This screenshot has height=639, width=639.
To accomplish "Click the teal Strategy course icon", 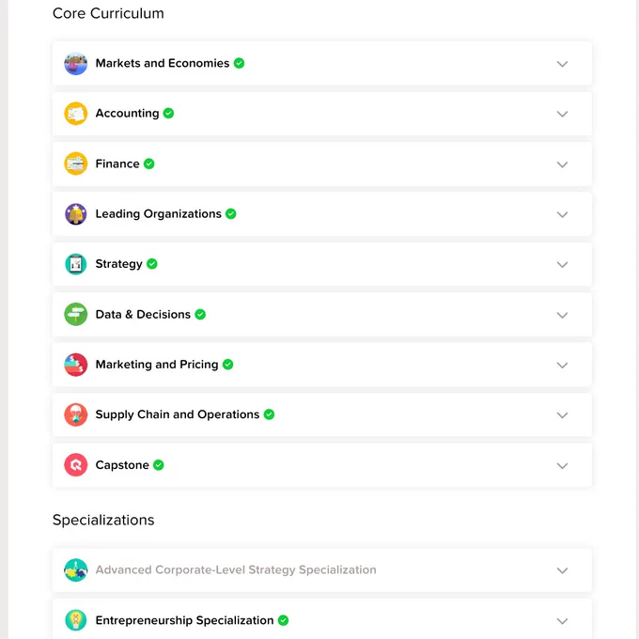I will (76, 264).
